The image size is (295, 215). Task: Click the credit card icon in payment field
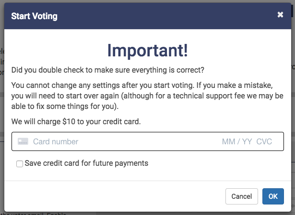[23, 141]
